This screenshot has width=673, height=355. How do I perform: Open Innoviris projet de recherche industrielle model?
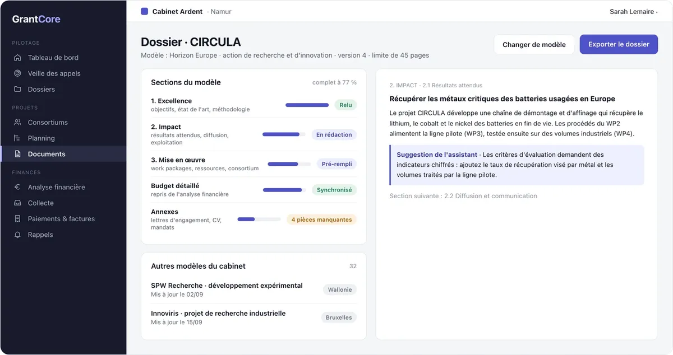click(x=253, y=317)
